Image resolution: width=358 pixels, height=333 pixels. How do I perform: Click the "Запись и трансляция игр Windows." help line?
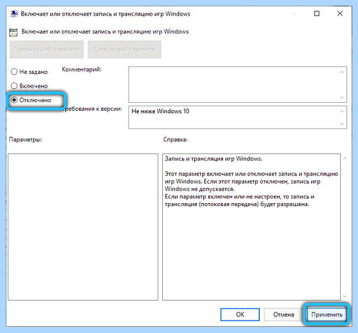tap(214, 159)
